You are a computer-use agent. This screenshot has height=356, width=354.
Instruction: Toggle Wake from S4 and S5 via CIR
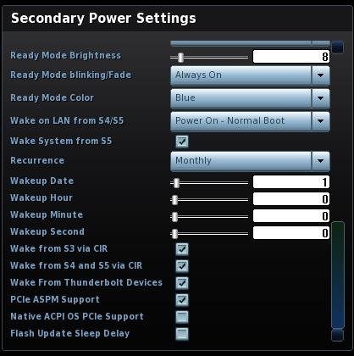(x=182, y=266)
